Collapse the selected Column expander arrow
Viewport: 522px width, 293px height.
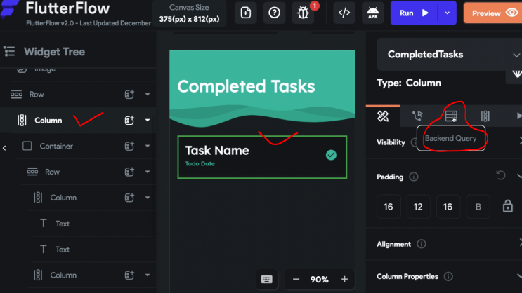coord(148,121)
